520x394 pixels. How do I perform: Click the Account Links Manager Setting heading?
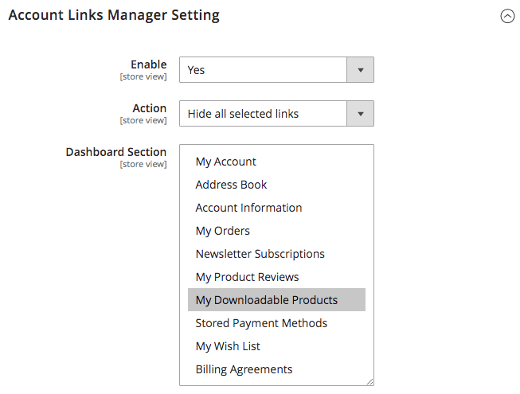tap(114, 15)
